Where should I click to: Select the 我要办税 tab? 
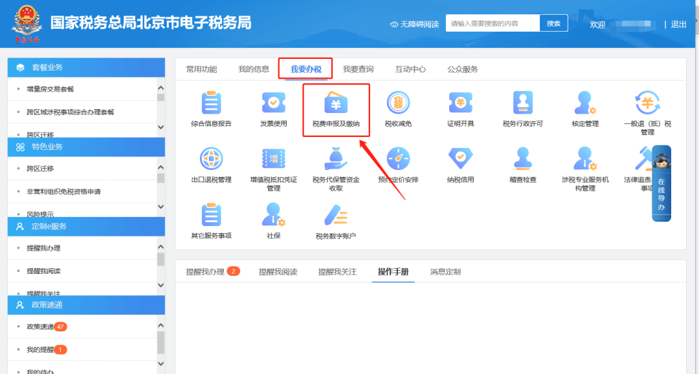point(305,69)
